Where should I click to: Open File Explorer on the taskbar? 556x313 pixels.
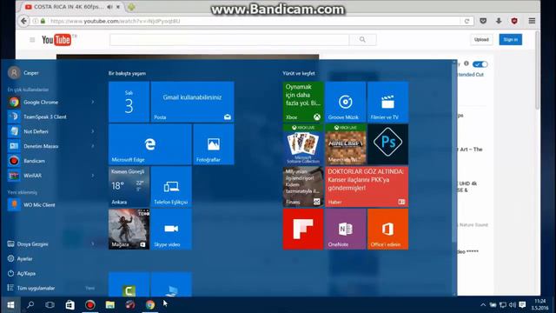click(110, 305)
